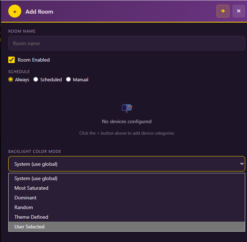
Task: Focus the Room name input field
Action: [127, 43]
